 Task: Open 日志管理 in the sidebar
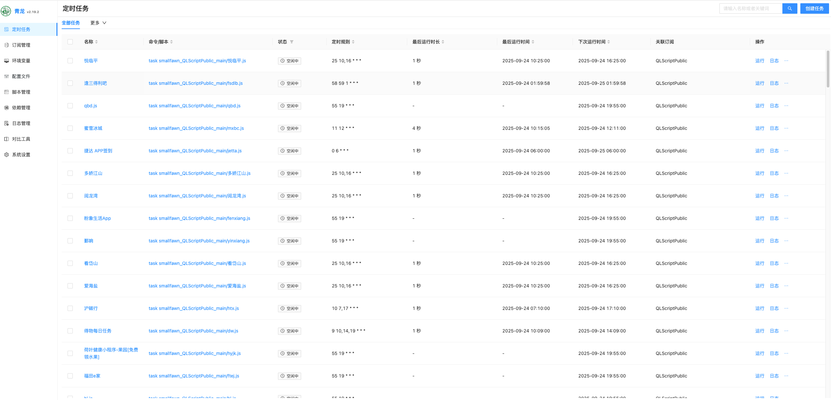(x=21, y=123)
